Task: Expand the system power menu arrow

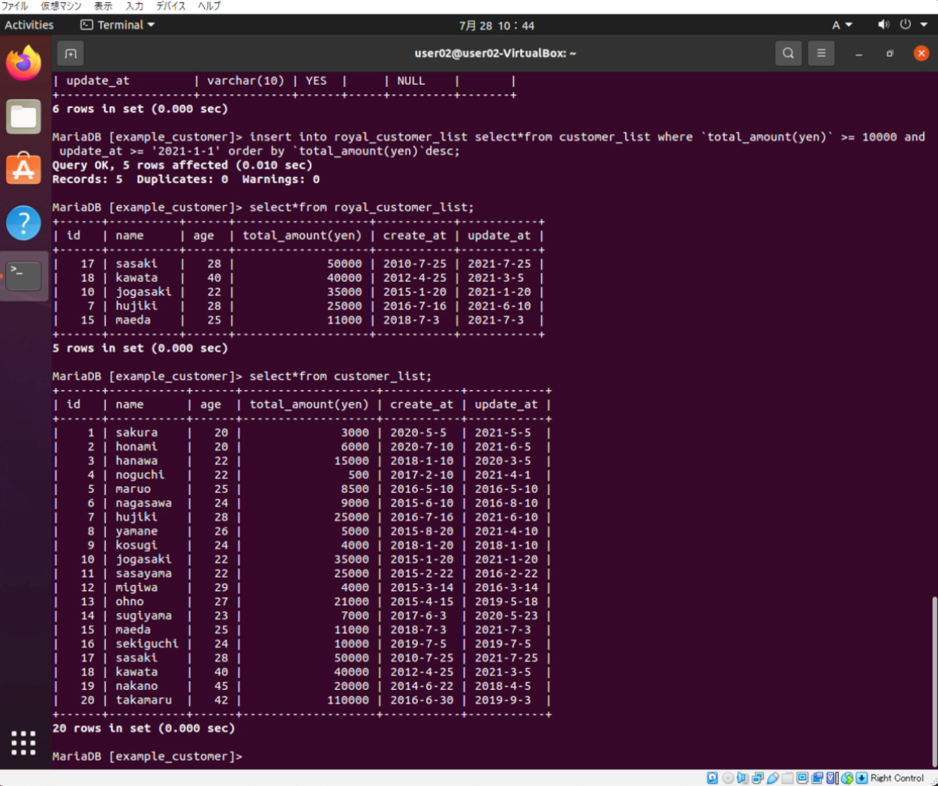Action: click(x=924, y=25)
